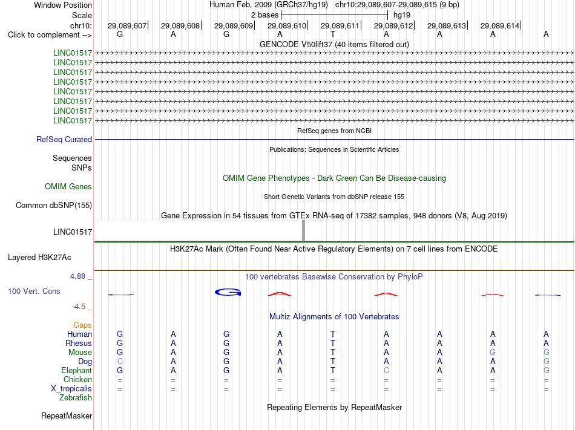575x430 pixels.
Task: Click the 'OMIM Genes' track label
Action: coord(68,186)
